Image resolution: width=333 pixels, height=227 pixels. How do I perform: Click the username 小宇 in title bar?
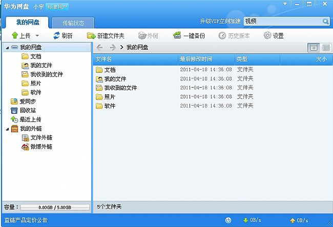coord(38,7)
